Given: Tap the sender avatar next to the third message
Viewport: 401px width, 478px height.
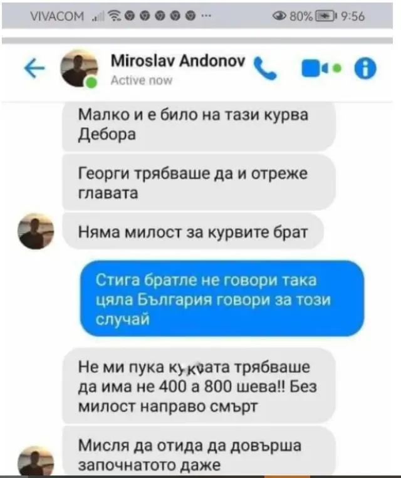Looking at the screenshot, I should tap(36, 231).
